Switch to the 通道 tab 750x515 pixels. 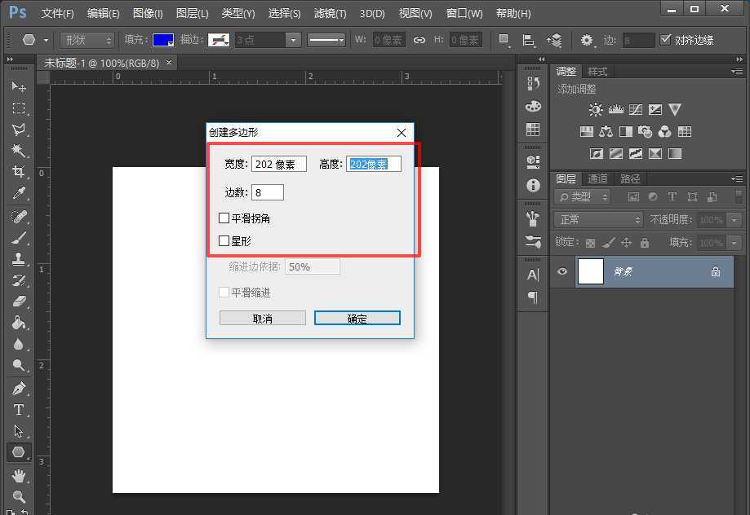[597, 178]
